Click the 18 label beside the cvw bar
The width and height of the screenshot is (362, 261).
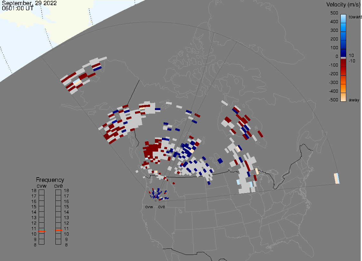click(34, 191)
